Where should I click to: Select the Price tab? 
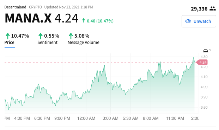point(10,42)
